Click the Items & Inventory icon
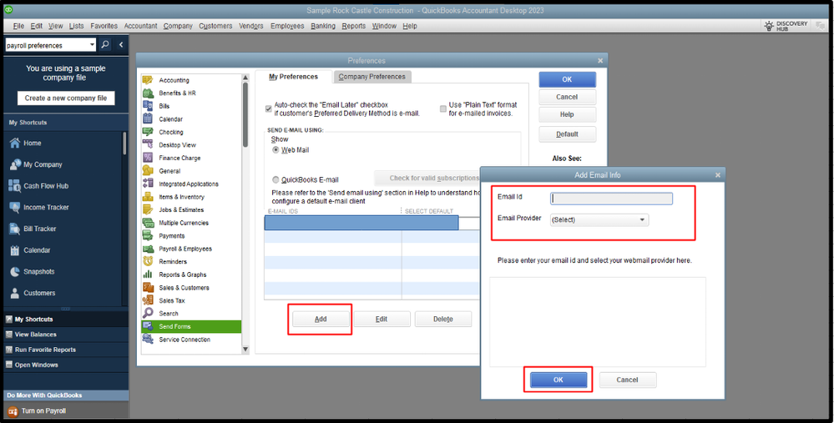This screenshot has height=423, width=834. [x=148, y=197]
